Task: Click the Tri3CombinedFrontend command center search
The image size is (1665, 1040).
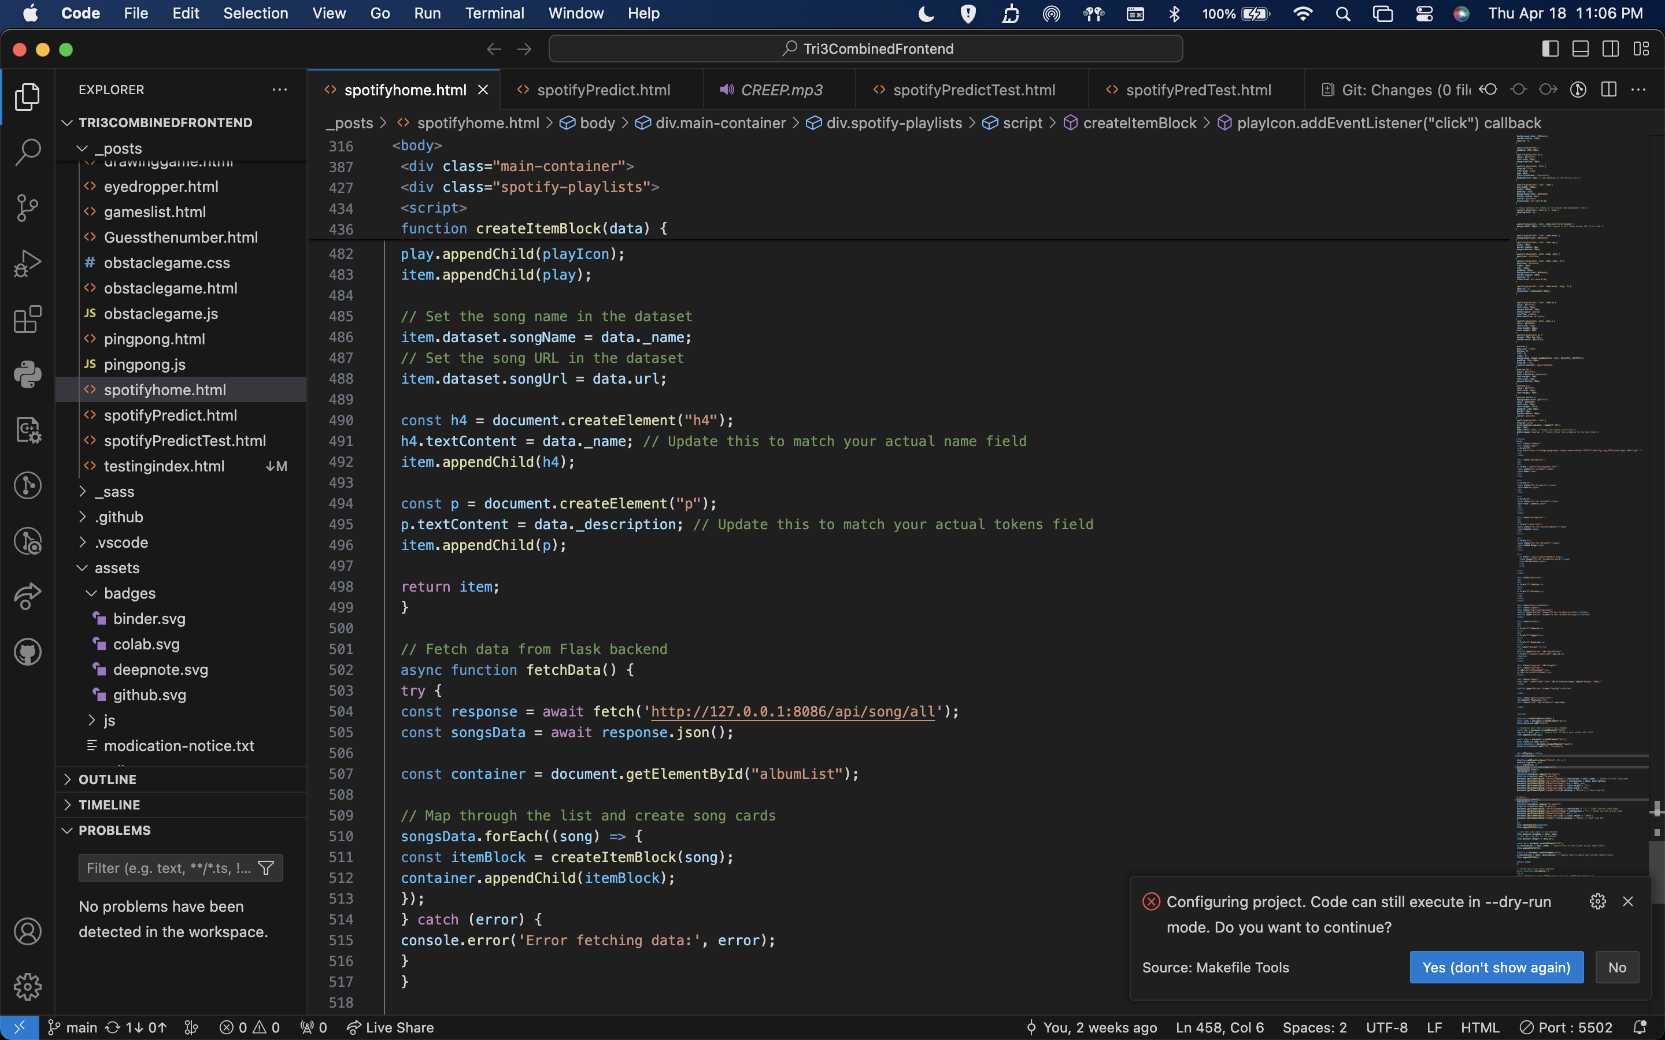Action: [x=865, y=49]
